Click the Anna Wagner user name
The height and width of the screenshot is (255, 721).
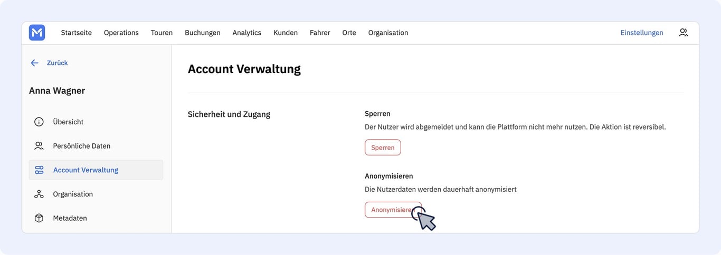pyautogui.click(x=57, y=91)
